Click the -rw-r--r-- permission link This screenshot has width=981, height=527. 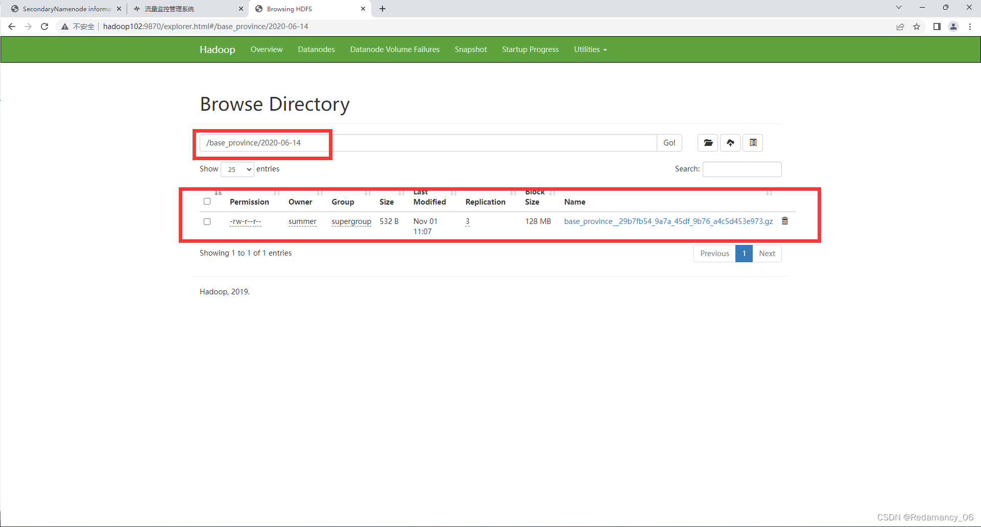pyautogui.click(x=246, y=221)
